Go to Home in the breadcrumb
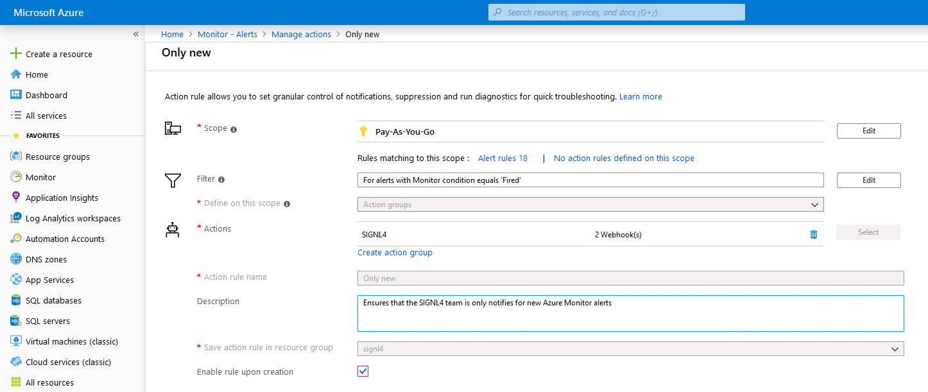Screen dimensions: 928x392 (172, 35)
